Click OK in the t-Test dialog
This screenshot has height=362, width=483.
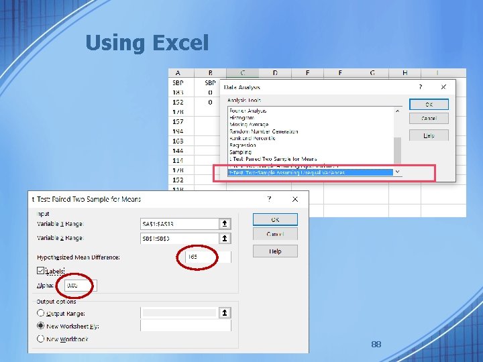(x=275, y=219)
